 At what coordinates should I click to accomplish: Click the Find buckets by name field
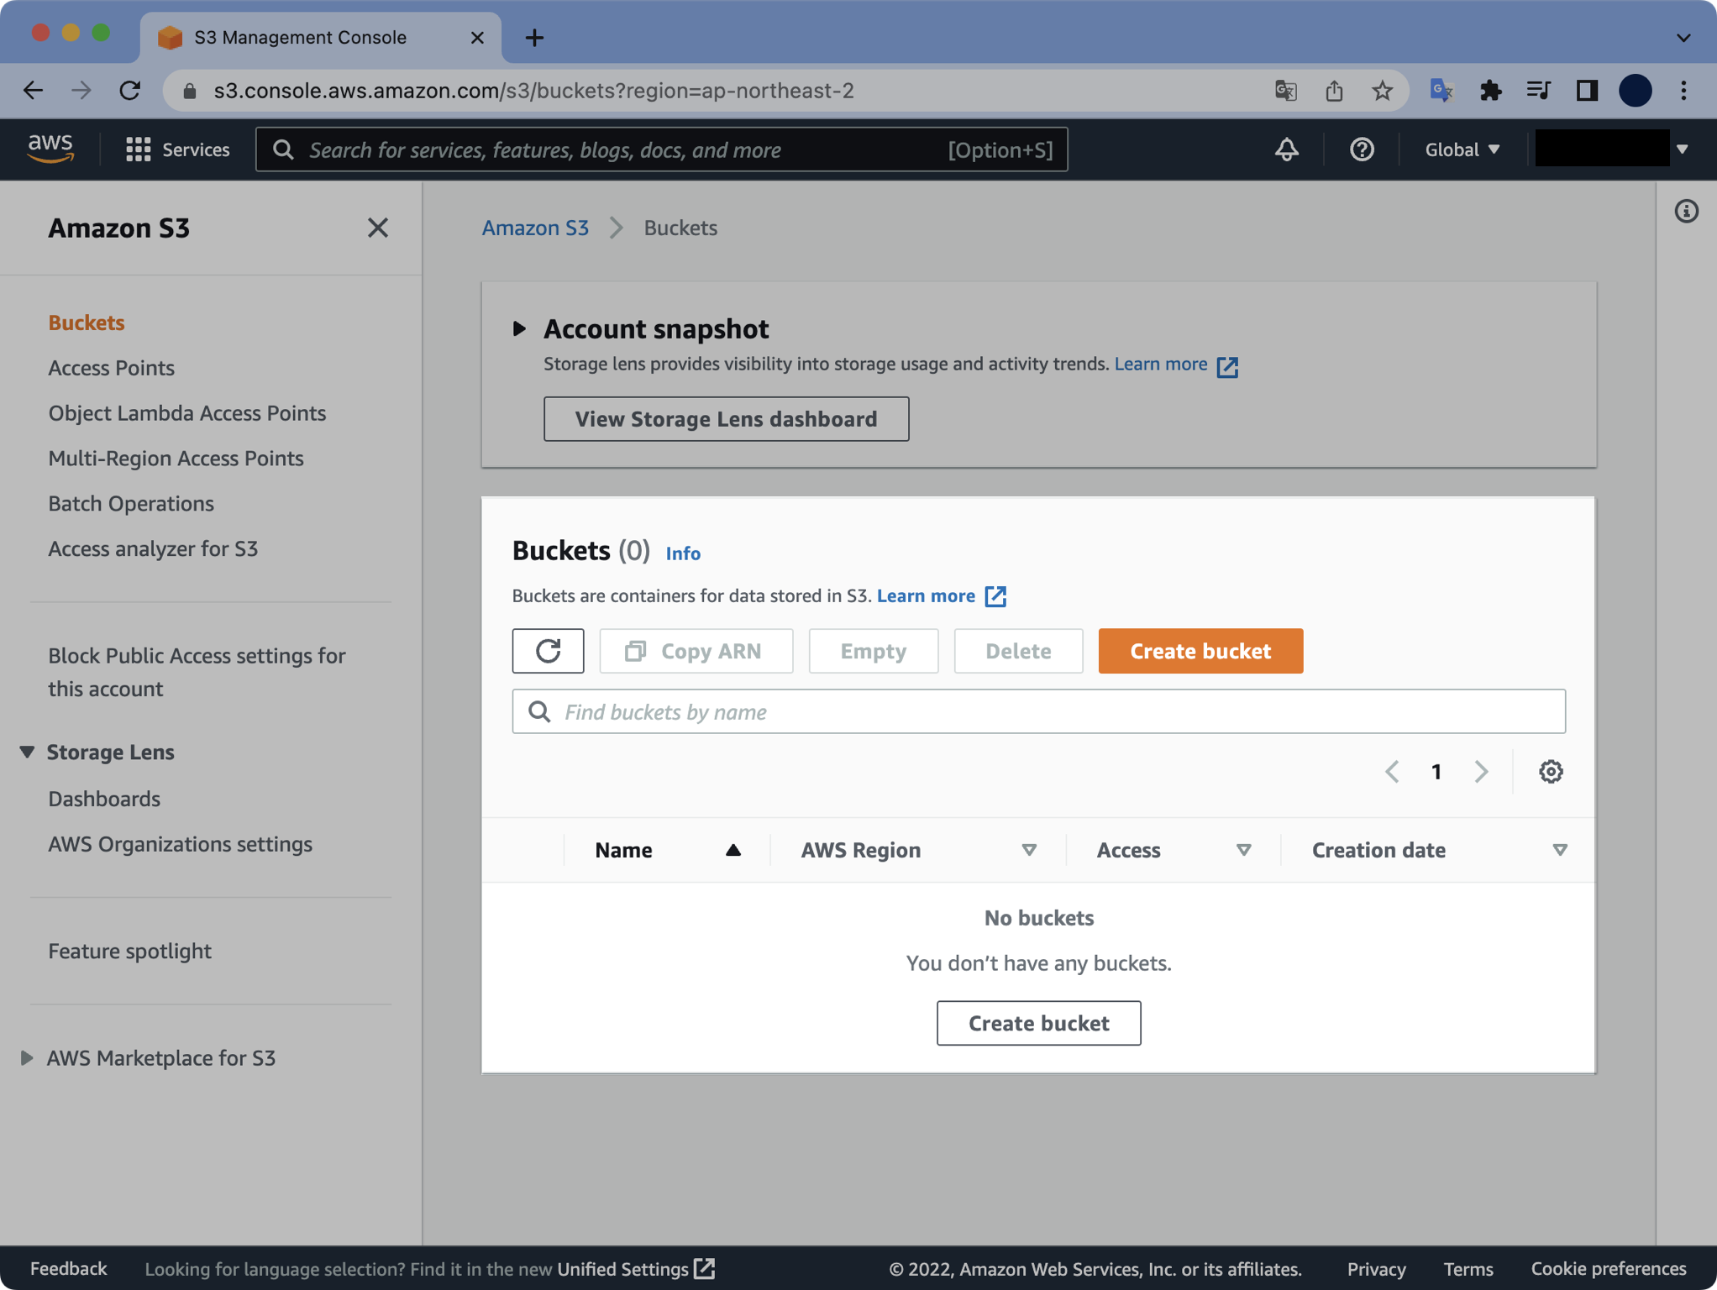pos(1038,711)
